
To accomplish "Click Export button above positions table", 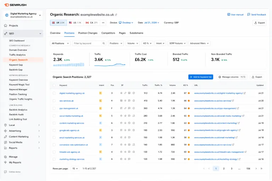I will point(257,77).
